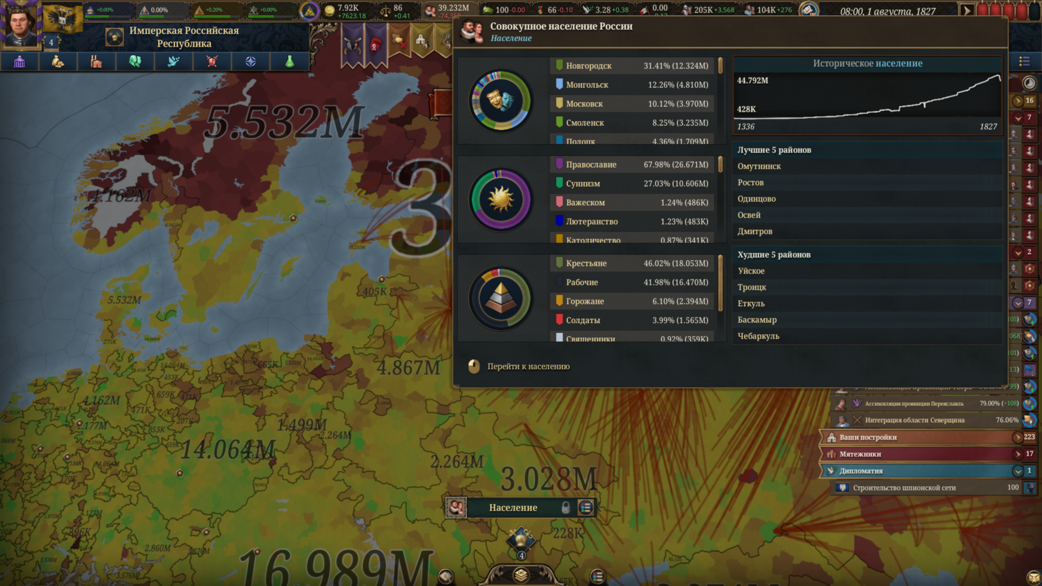
Task: Open the economy panel with the gold coins icon
Action: pyautogui.click(x=58, y=61)
